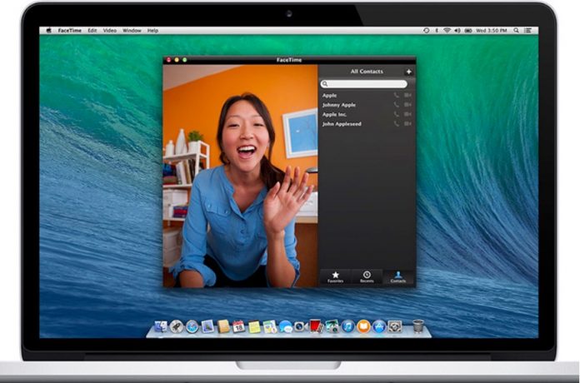Video call Johnny Apple using camera icon
Image resolution: width=580 pixels, height=383 pixels.
pyautogui.click(x=407, y=105)
